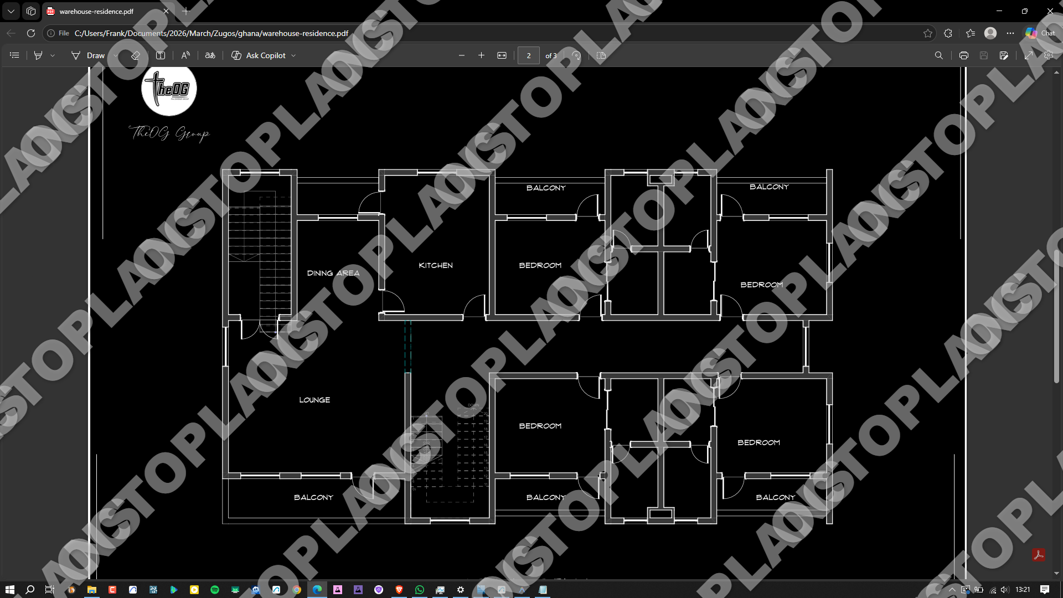Open the Windows Start menu
Image resolution: width=1063 pixels, height=598 pixels.
[x=9, y=590]
